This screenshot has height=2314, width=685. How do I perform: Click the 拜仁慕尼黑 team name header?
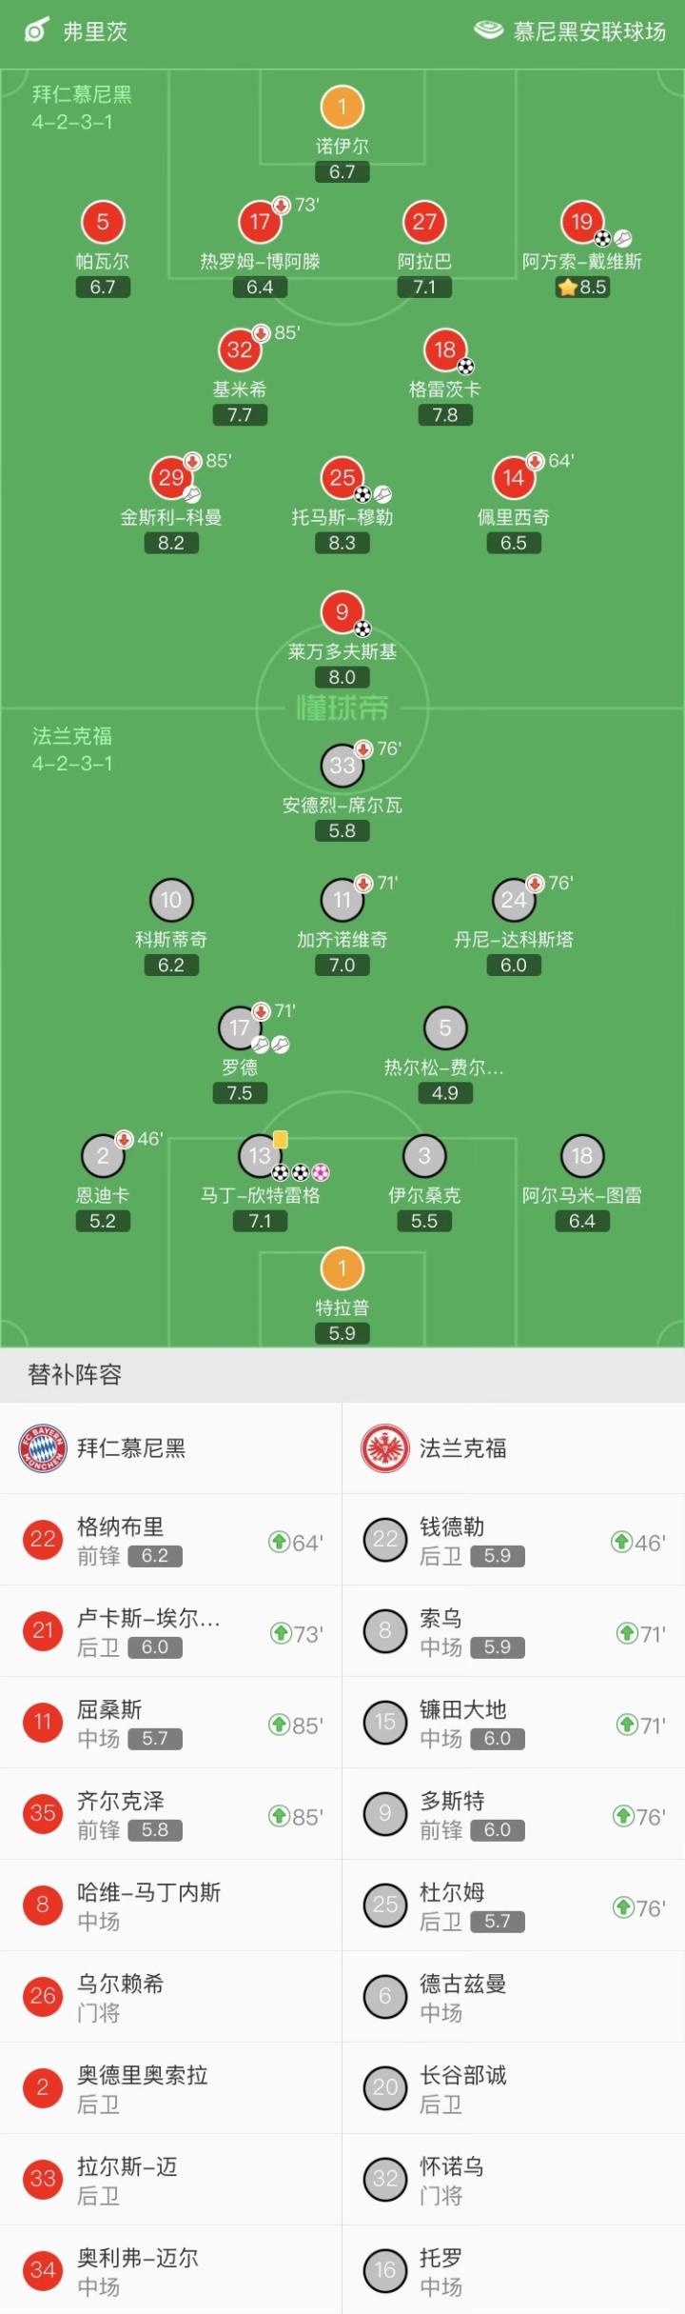tap(131, 1448)
